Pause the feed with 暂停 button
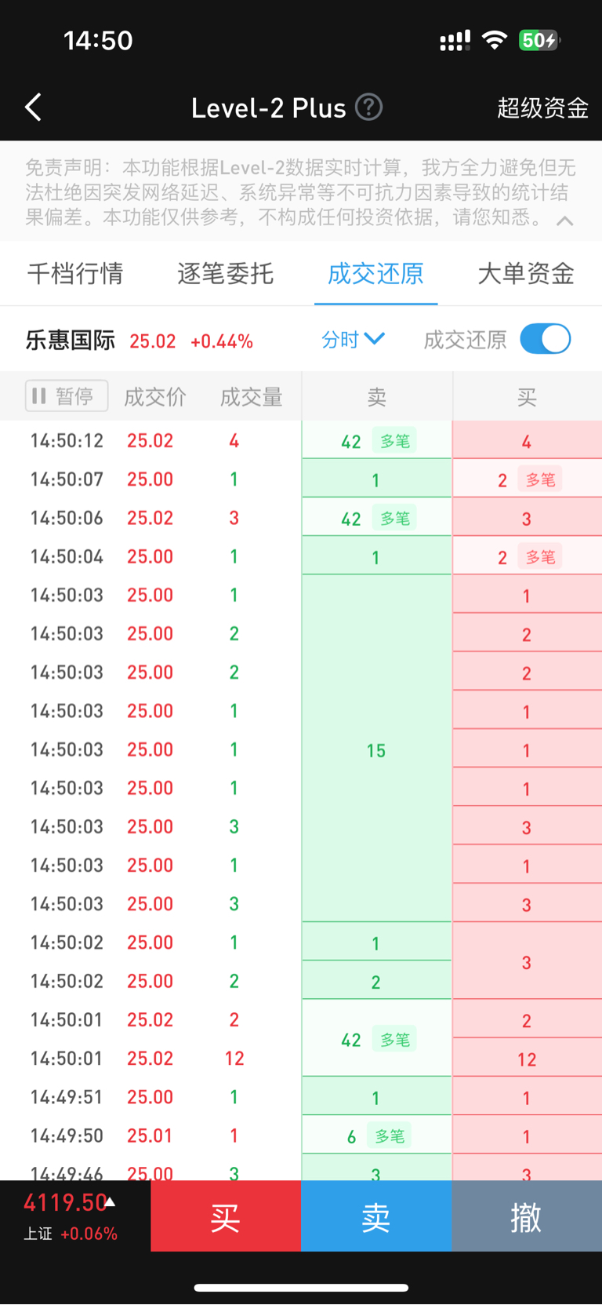The image size is (602, 1305). (x=67, y=396)
